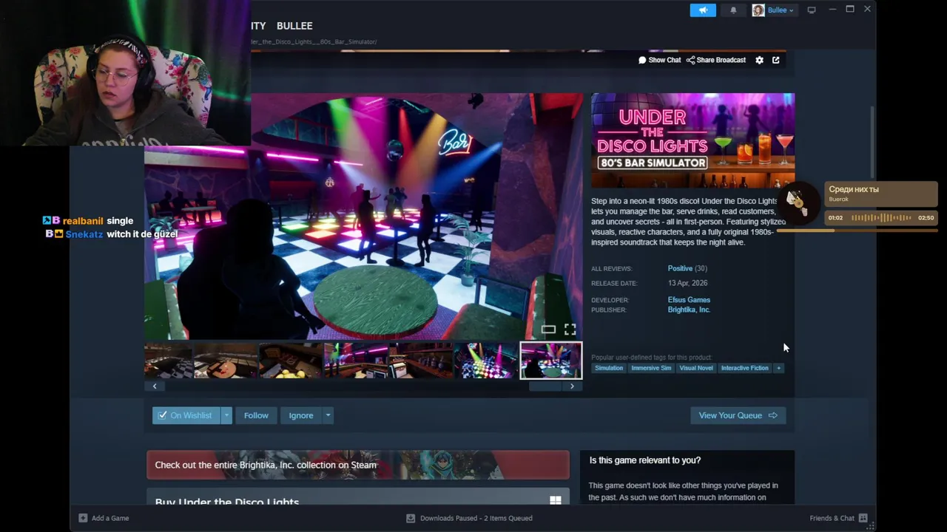Screen dimensions: 947x532
Task: Click the Ignore button
Action: 301,415
